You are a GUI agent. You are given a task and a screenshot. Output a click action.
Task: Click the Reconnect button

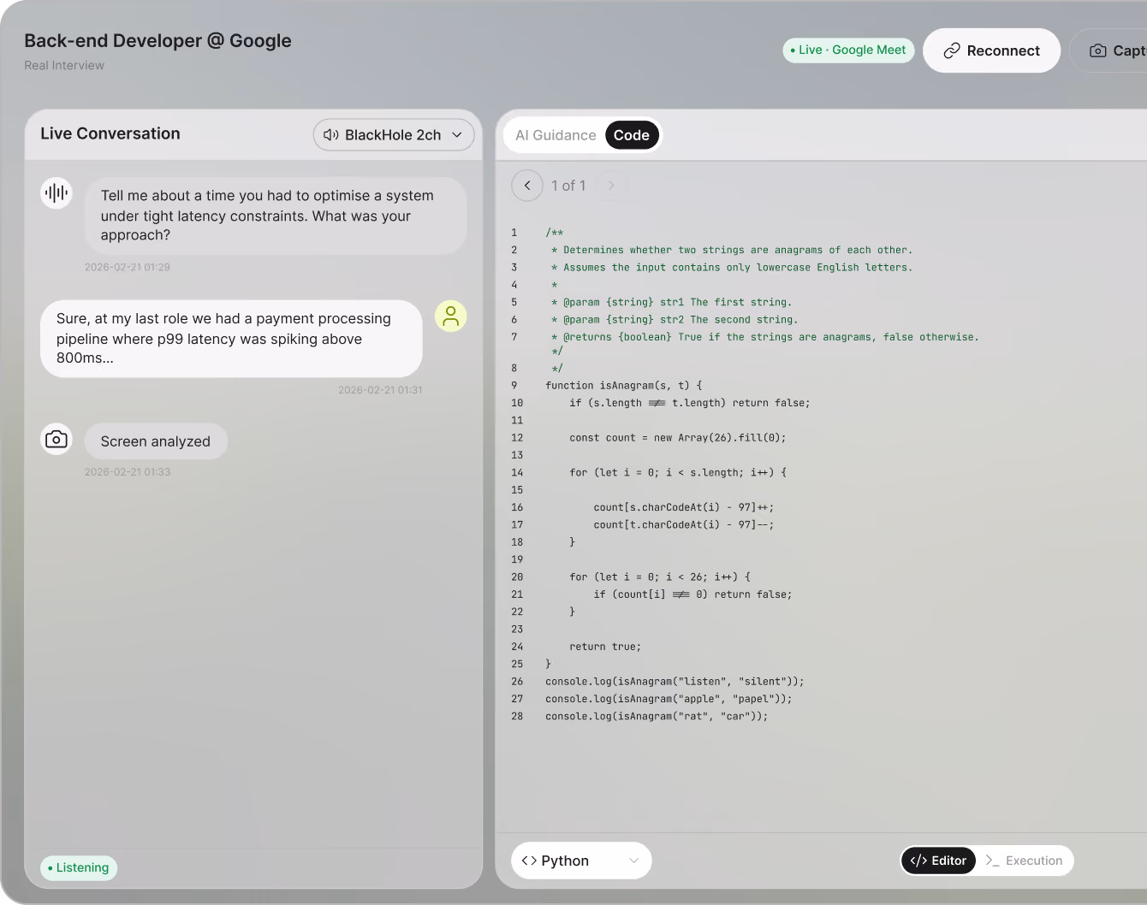point(991,50)
